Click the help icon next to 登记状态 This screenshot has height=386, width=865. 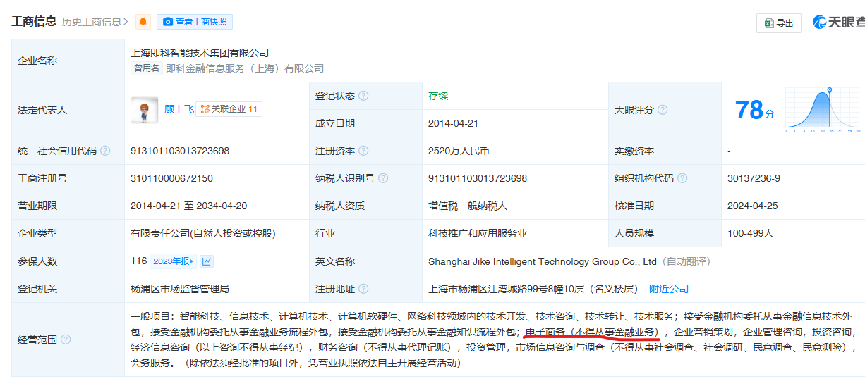pyautogui.click(x=363, y=96)
